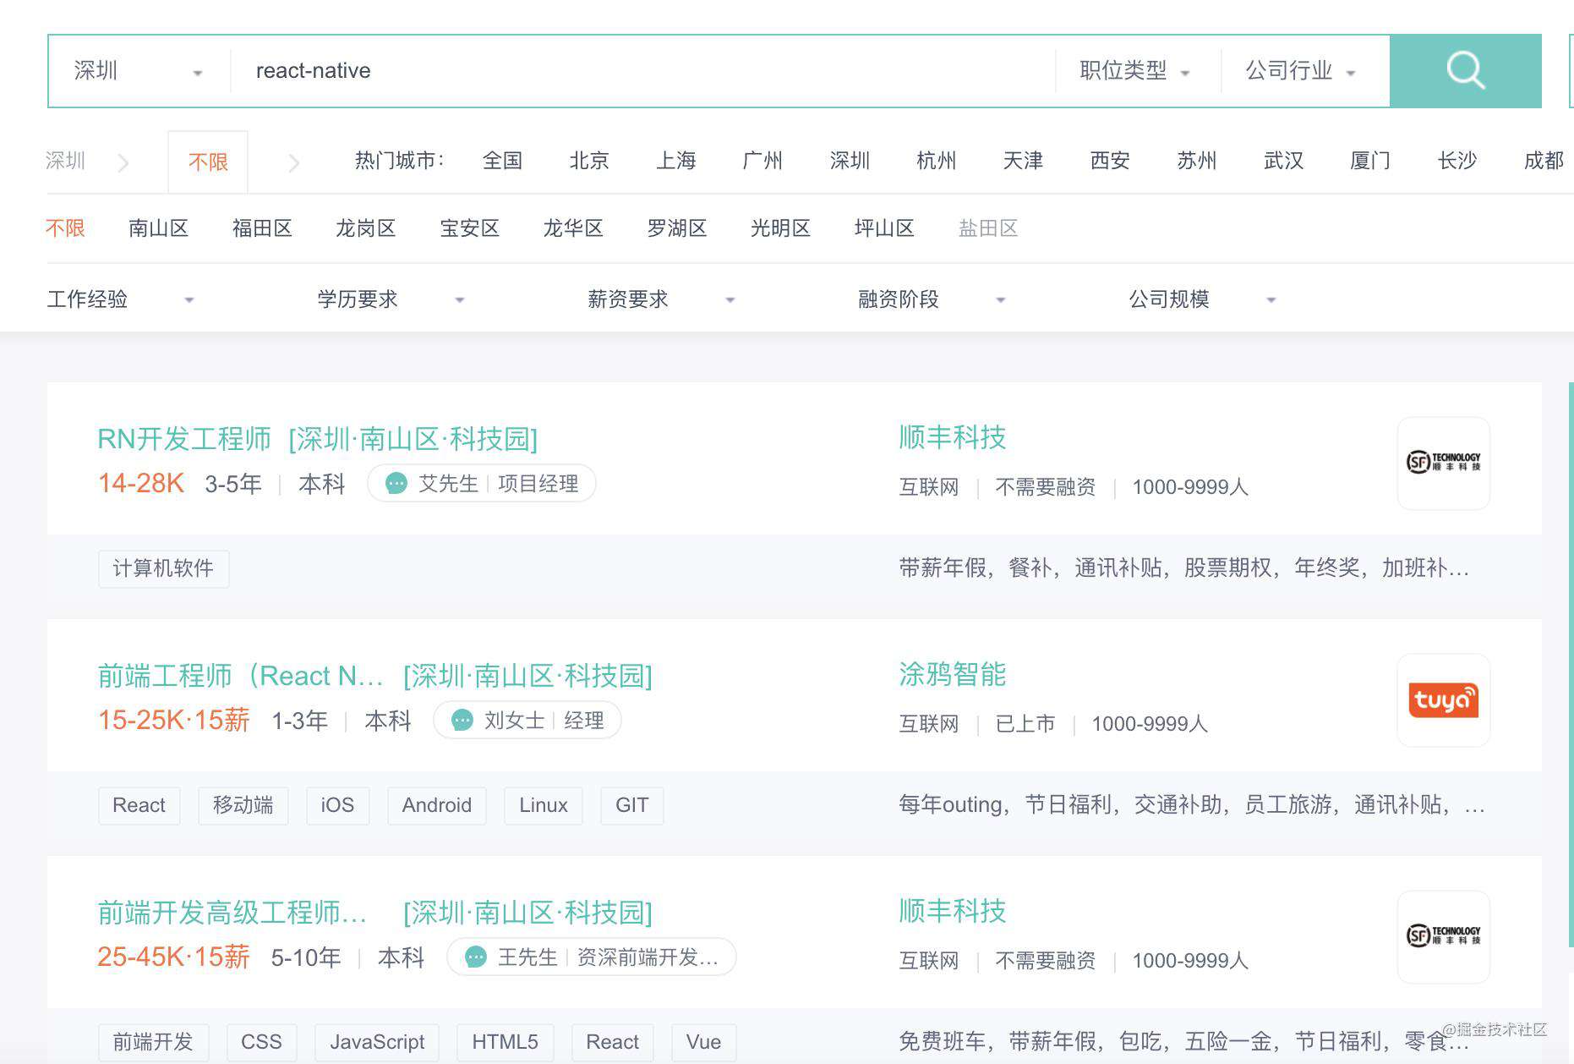Select hot city 武汉

(x=1283, y=161)
